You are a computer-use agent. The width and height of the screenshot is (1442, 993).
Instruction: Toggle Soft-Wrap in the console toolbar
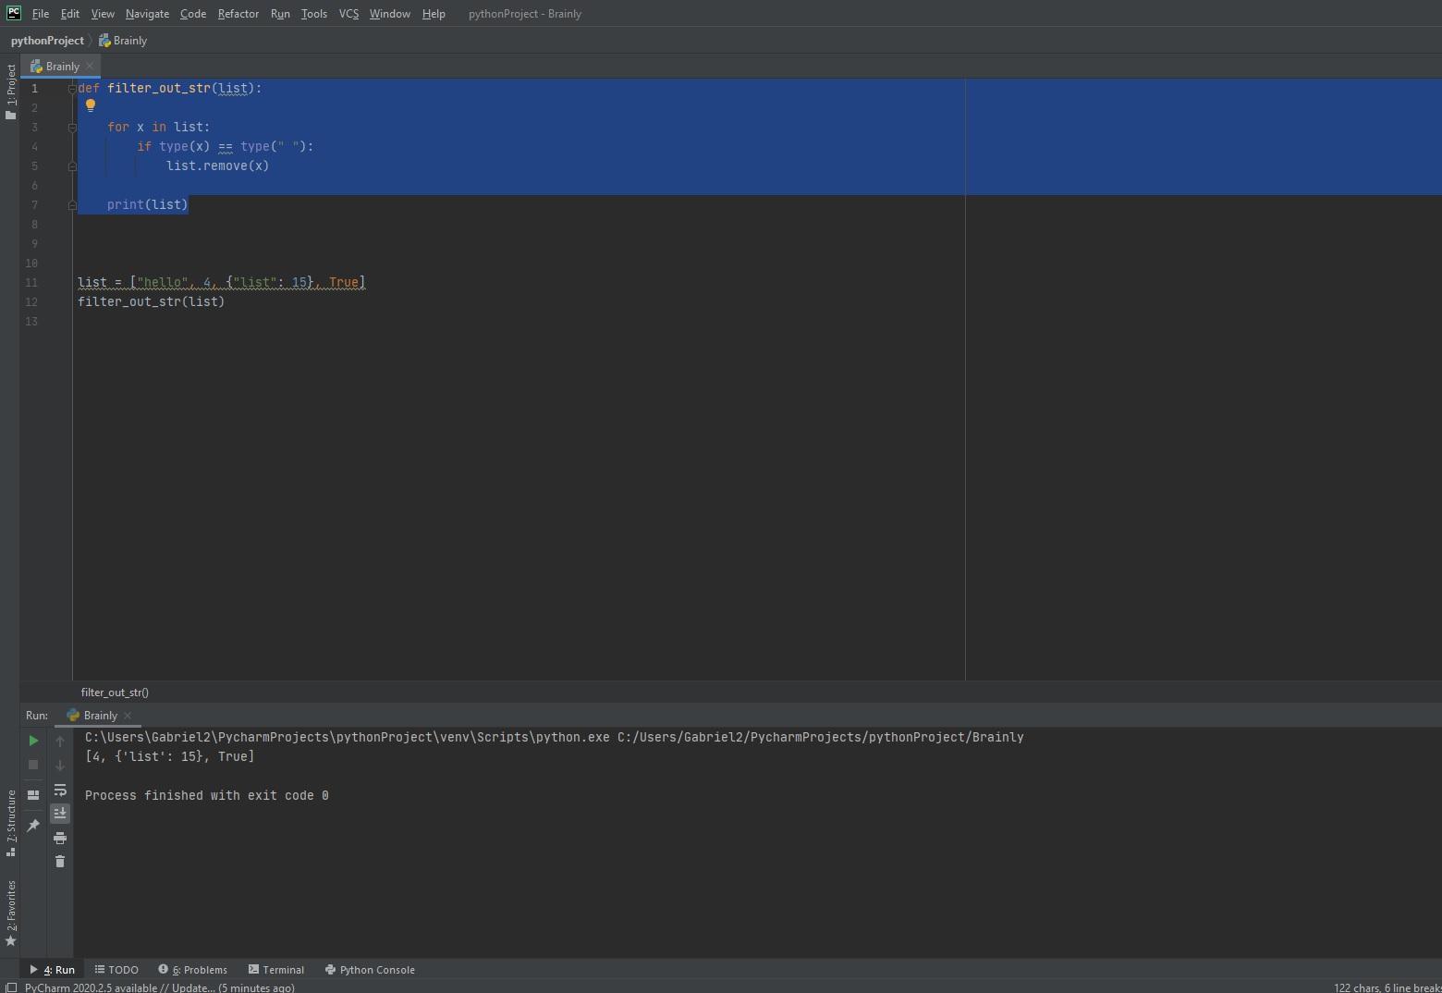60,790
